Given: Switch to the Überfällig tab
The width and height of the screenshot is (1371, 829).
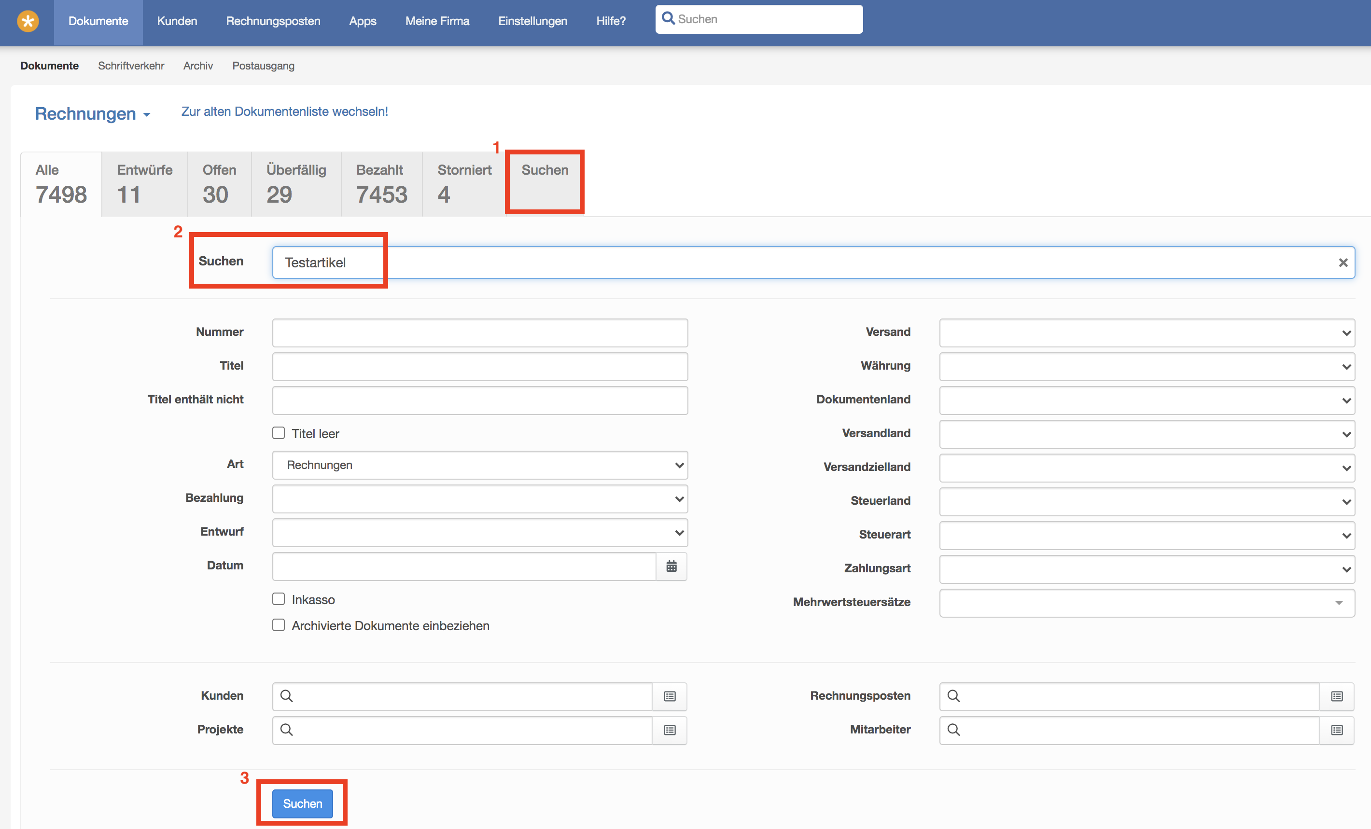Looking at the screenshot, I should 296,183.
